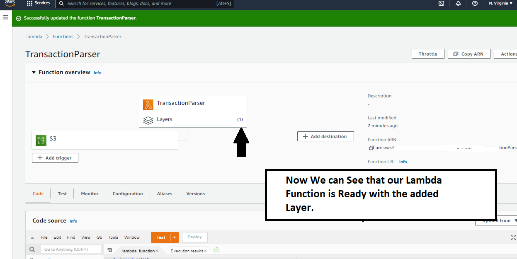Add a new editor tab with plus icon
The height and width of the screenshot is (259, 517).
[x=217, y=250]
